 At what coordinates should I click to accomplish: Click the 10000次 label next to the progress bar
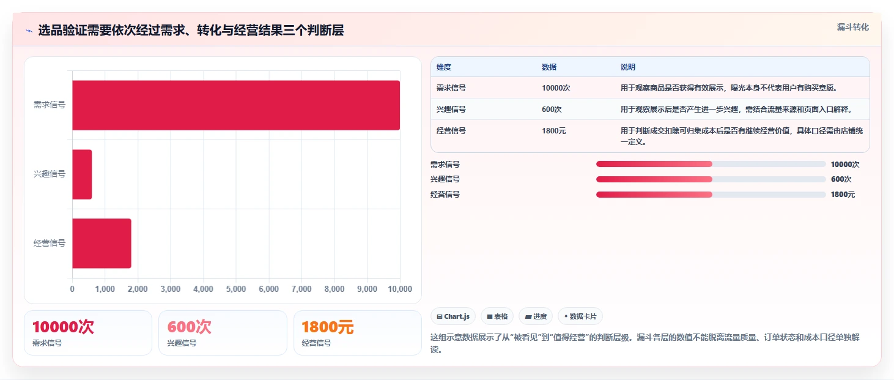click(845, 165)
